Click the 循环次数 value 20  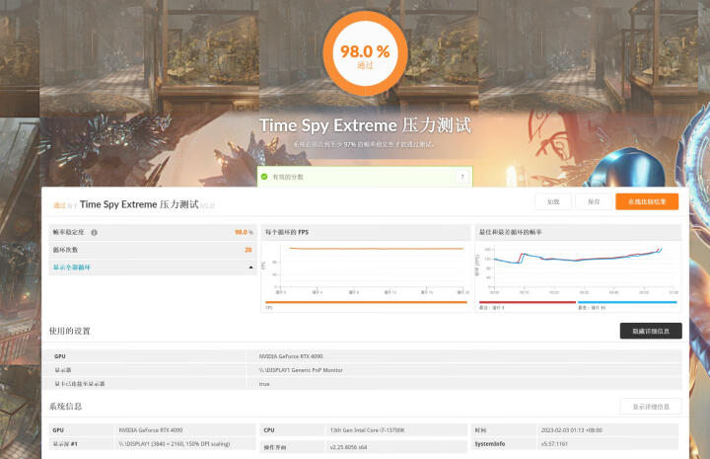[248, 250]
